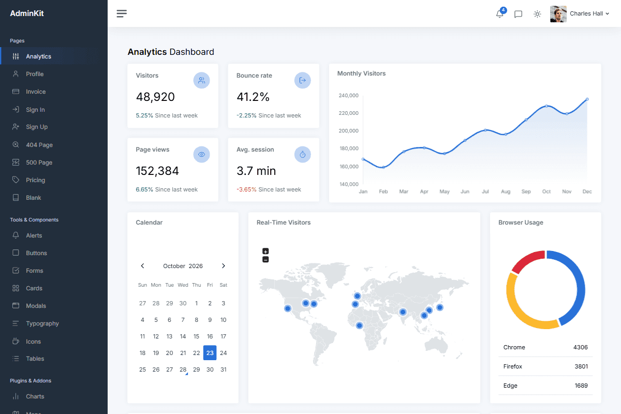This screenshot has height=414, width=621.
Task: Click the Profile user icon in sidebar
Action: tap(16, 74)
